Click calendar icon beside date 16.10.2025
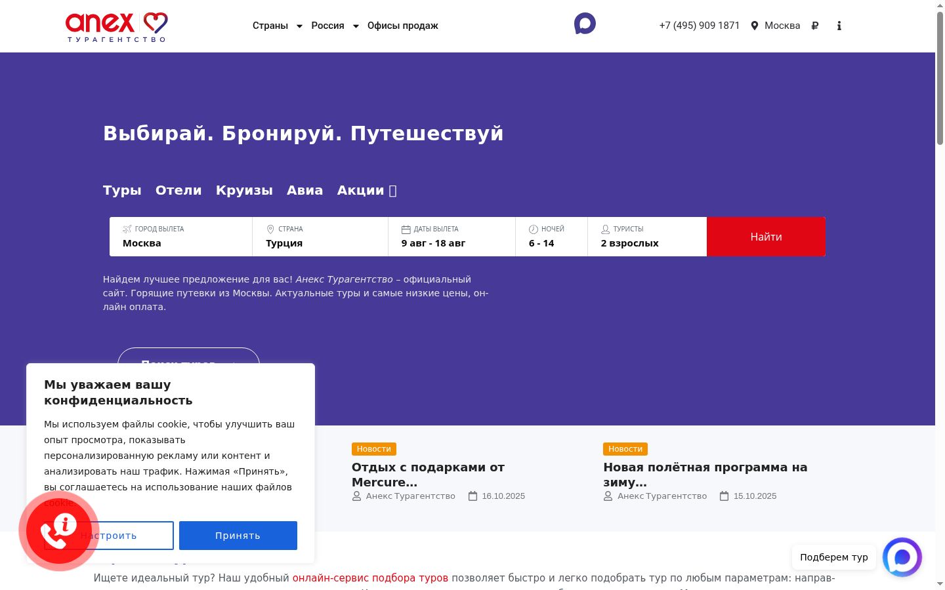The height and width of the screenshot is (590, 945). (472, 496)
